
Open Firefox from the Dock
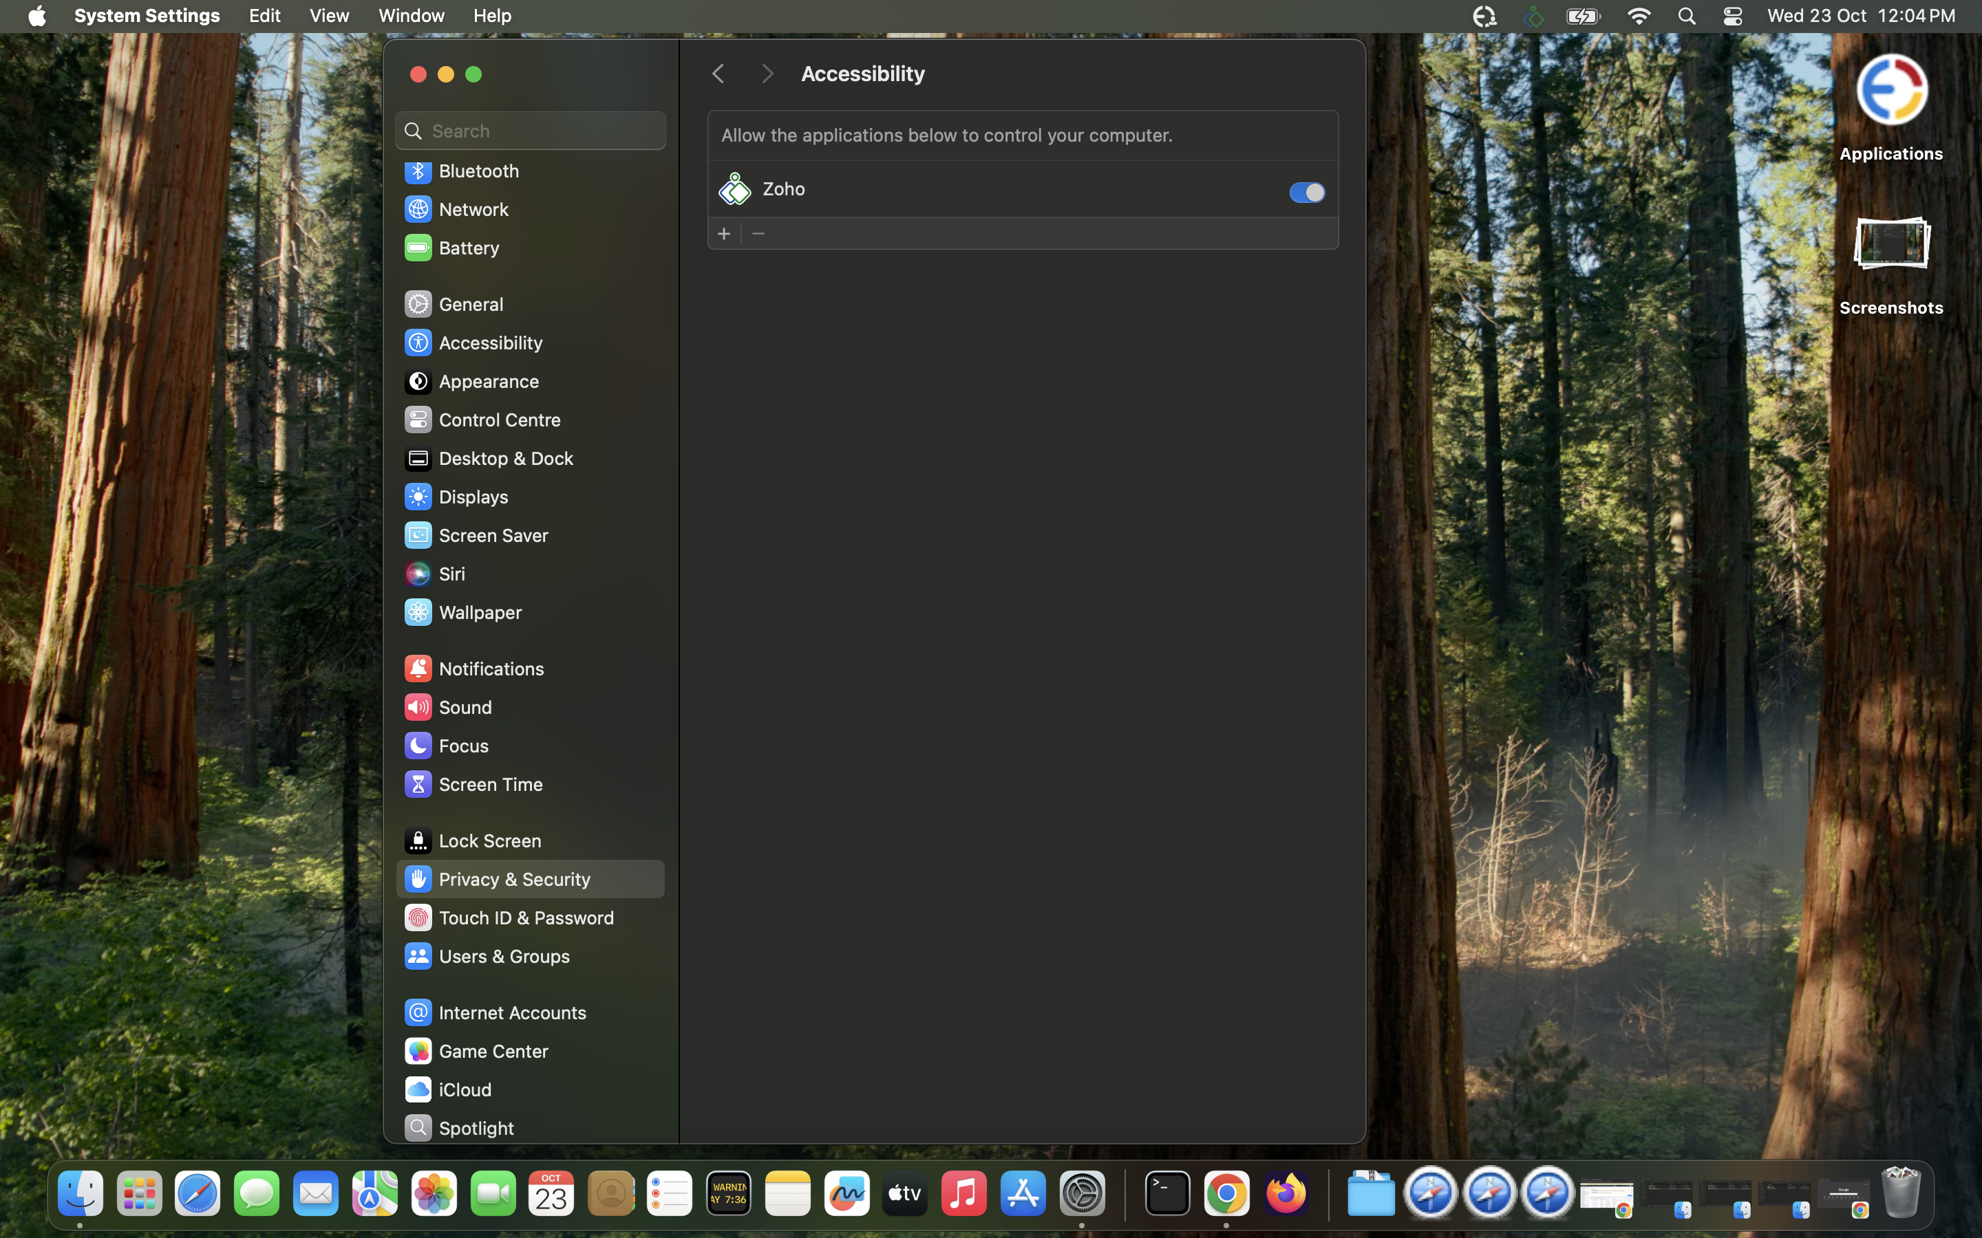tap(1286, 1193)
